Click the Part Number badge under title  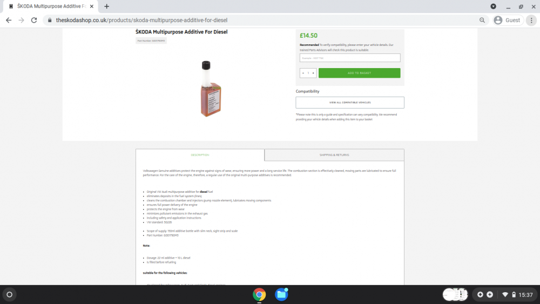(151, 40)
